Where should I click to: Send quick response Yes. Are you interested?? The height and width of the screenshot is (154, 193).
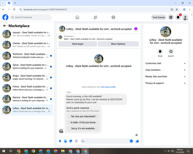83,116
